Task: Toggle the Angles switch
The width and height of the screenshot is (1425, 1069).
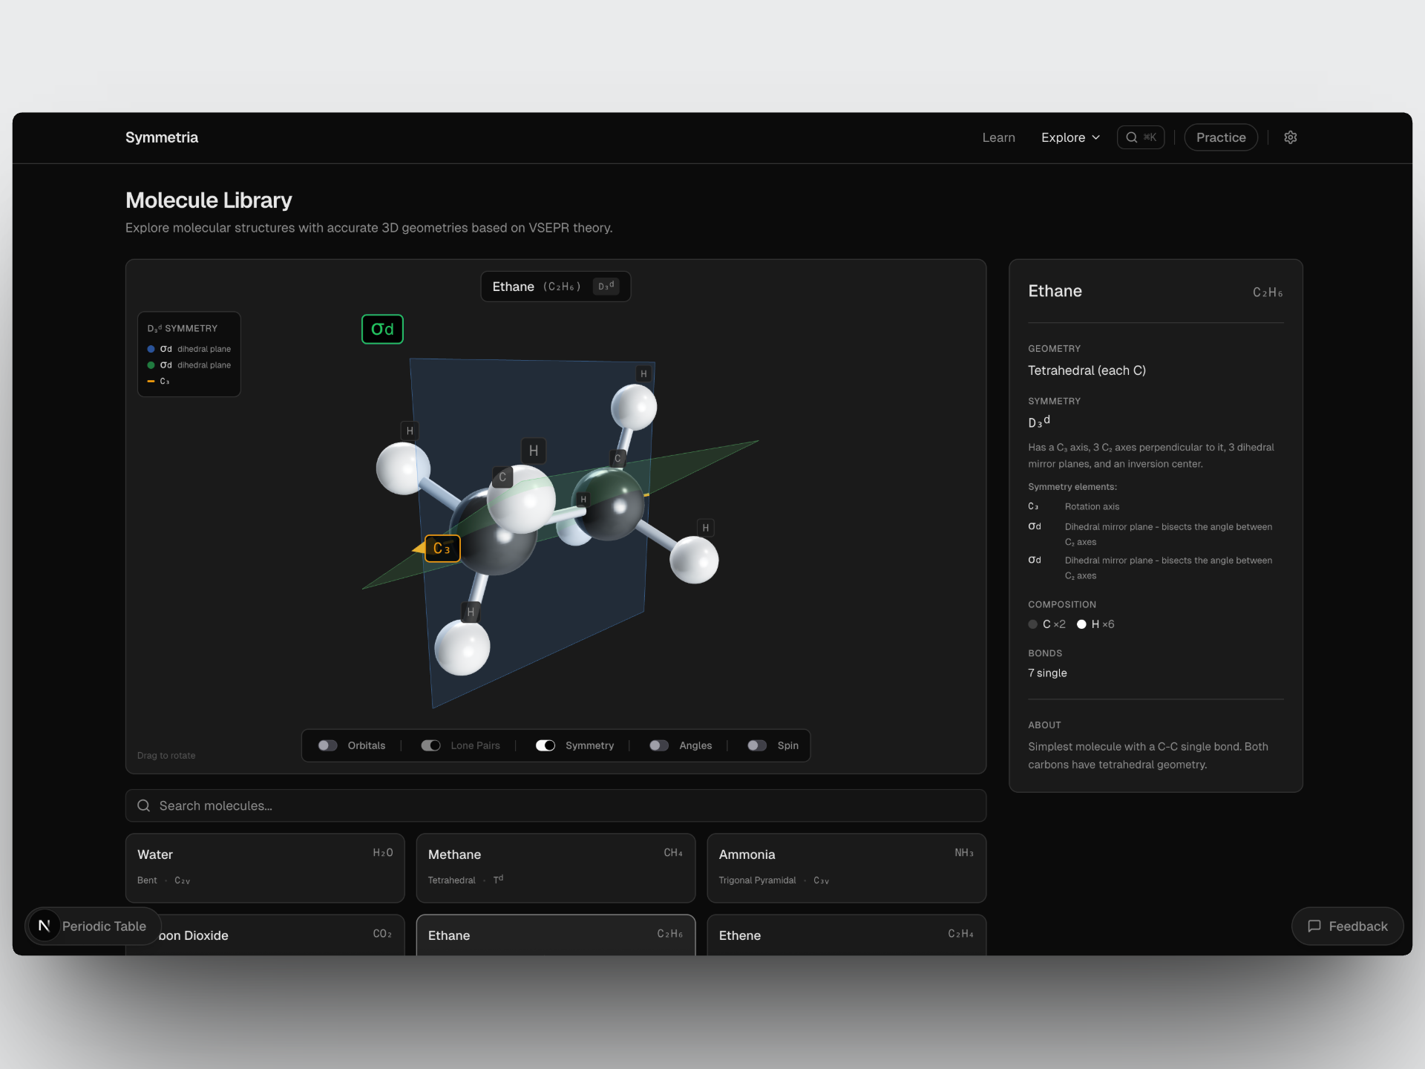Action: (659, 745)
